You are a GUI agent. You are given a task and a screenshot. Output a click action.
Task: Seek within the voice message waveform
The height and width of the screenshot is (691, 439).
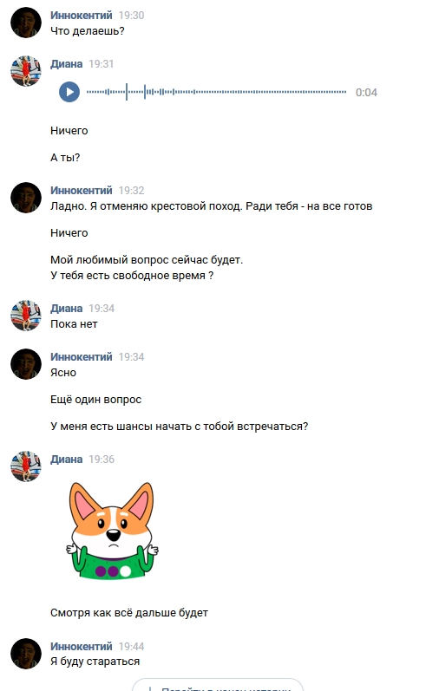pos(216,92)
